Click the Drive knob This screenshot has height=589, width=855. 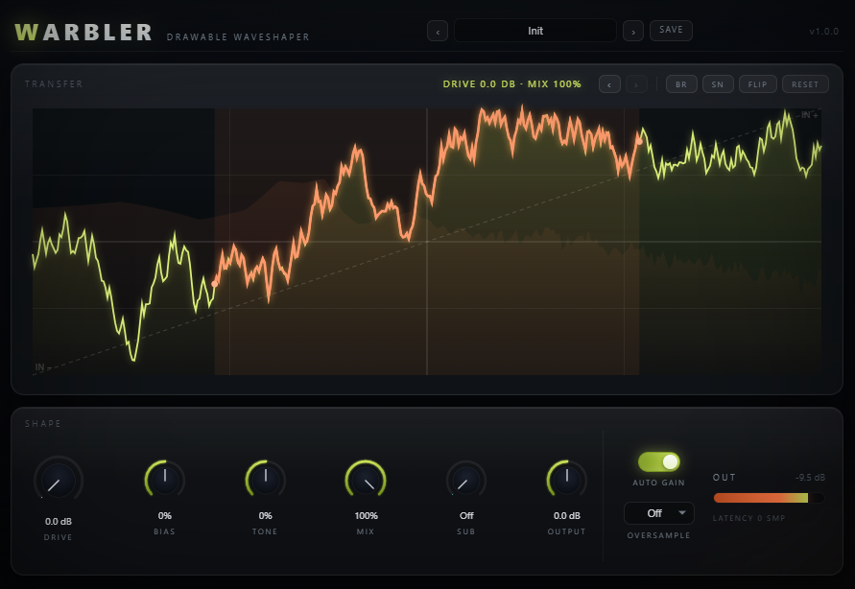(59, 481)
